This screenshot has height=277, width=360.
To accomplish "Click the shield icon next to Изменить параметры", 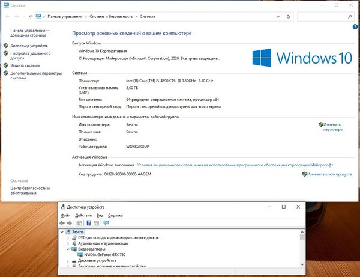I will [321, 124].
